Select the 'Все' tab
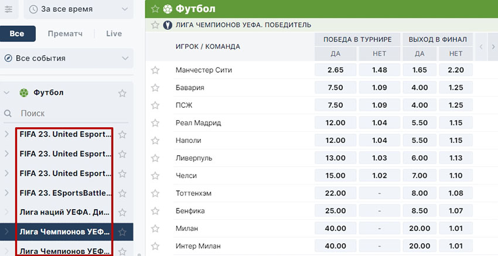This screenshot has height=256, width=498. point(17,33)
